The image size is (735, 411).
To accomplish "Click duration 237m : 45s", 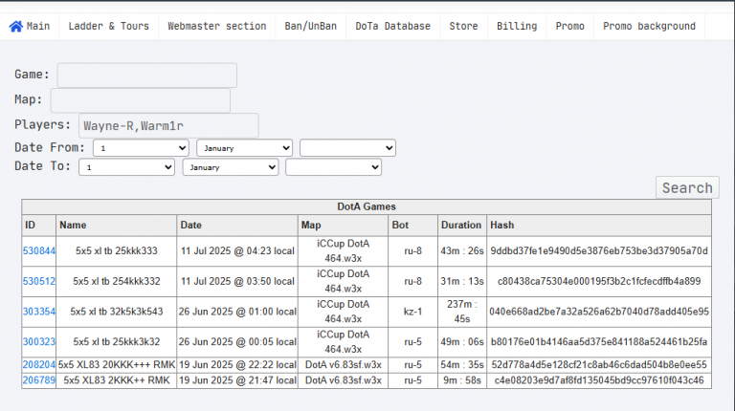I will [x=462, y=312].
